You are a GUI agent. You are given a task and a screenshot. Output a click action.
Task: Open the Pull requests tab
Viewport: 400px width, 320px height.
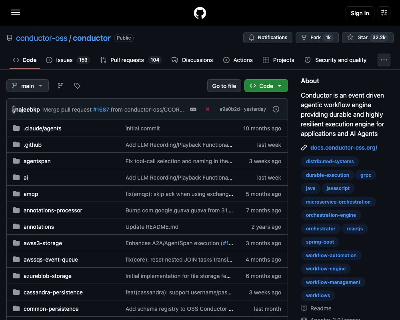pos(131,60)
